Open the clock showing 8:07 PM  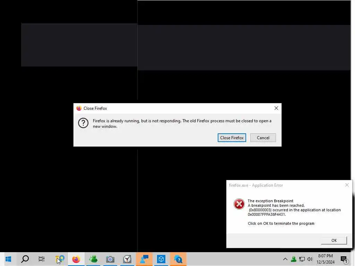tap(325, 259)
